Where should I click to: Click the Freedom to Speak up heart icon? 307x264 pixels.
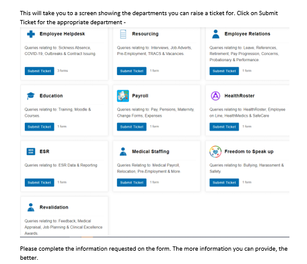[216, 151]
